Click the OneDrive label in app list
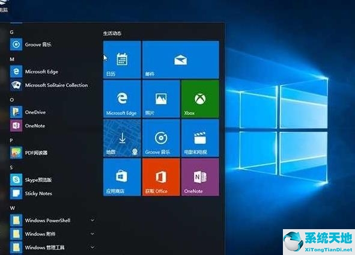This screenshot has width=355, height=255. coord(35,112)
